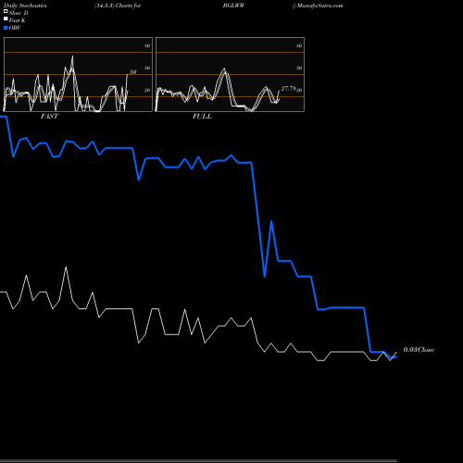Viewport: 463px width, 463px height.
Task: Click the 50 value label in FAST chart
Action: point(132,72)
